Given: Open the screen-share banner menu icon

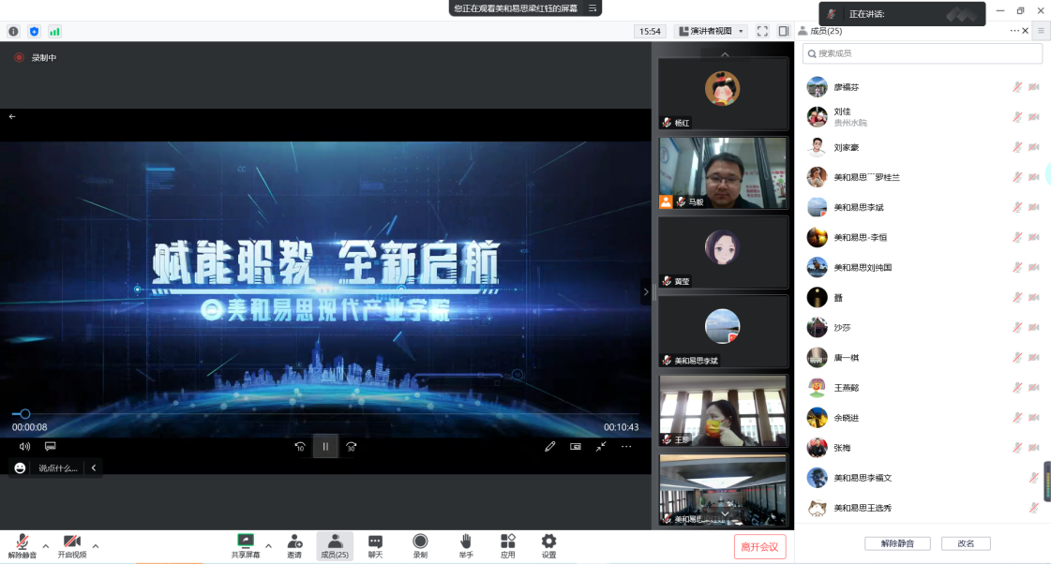Looking at the screenshot, I should tap(593, 8).
